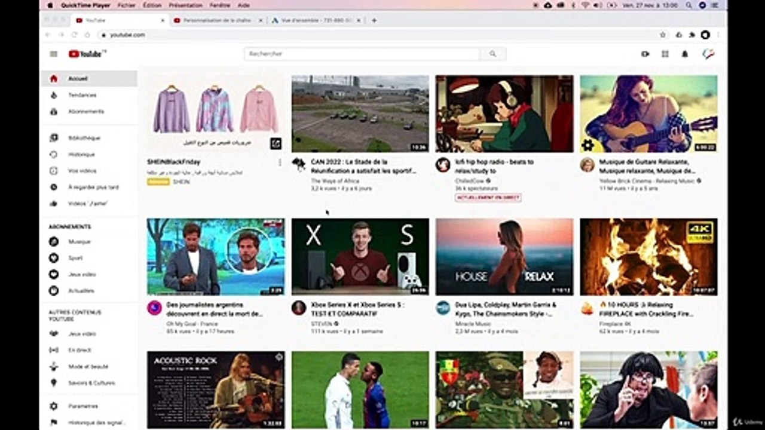Open the account avatar menu
765x430 pixels.
pyautogui.click(x=708, y=54)
